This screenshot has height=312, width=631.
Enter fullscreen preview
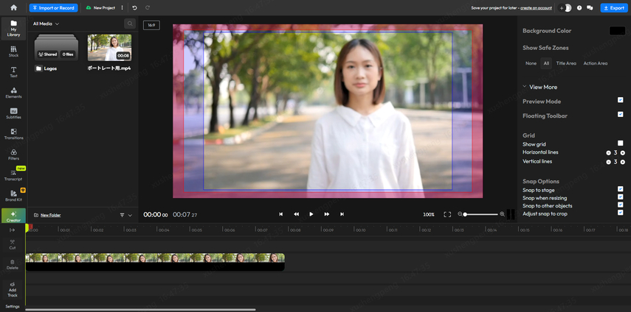447,215
